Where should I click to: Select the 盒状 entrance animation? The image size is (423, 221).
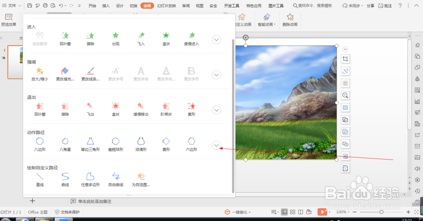point(166,39)
